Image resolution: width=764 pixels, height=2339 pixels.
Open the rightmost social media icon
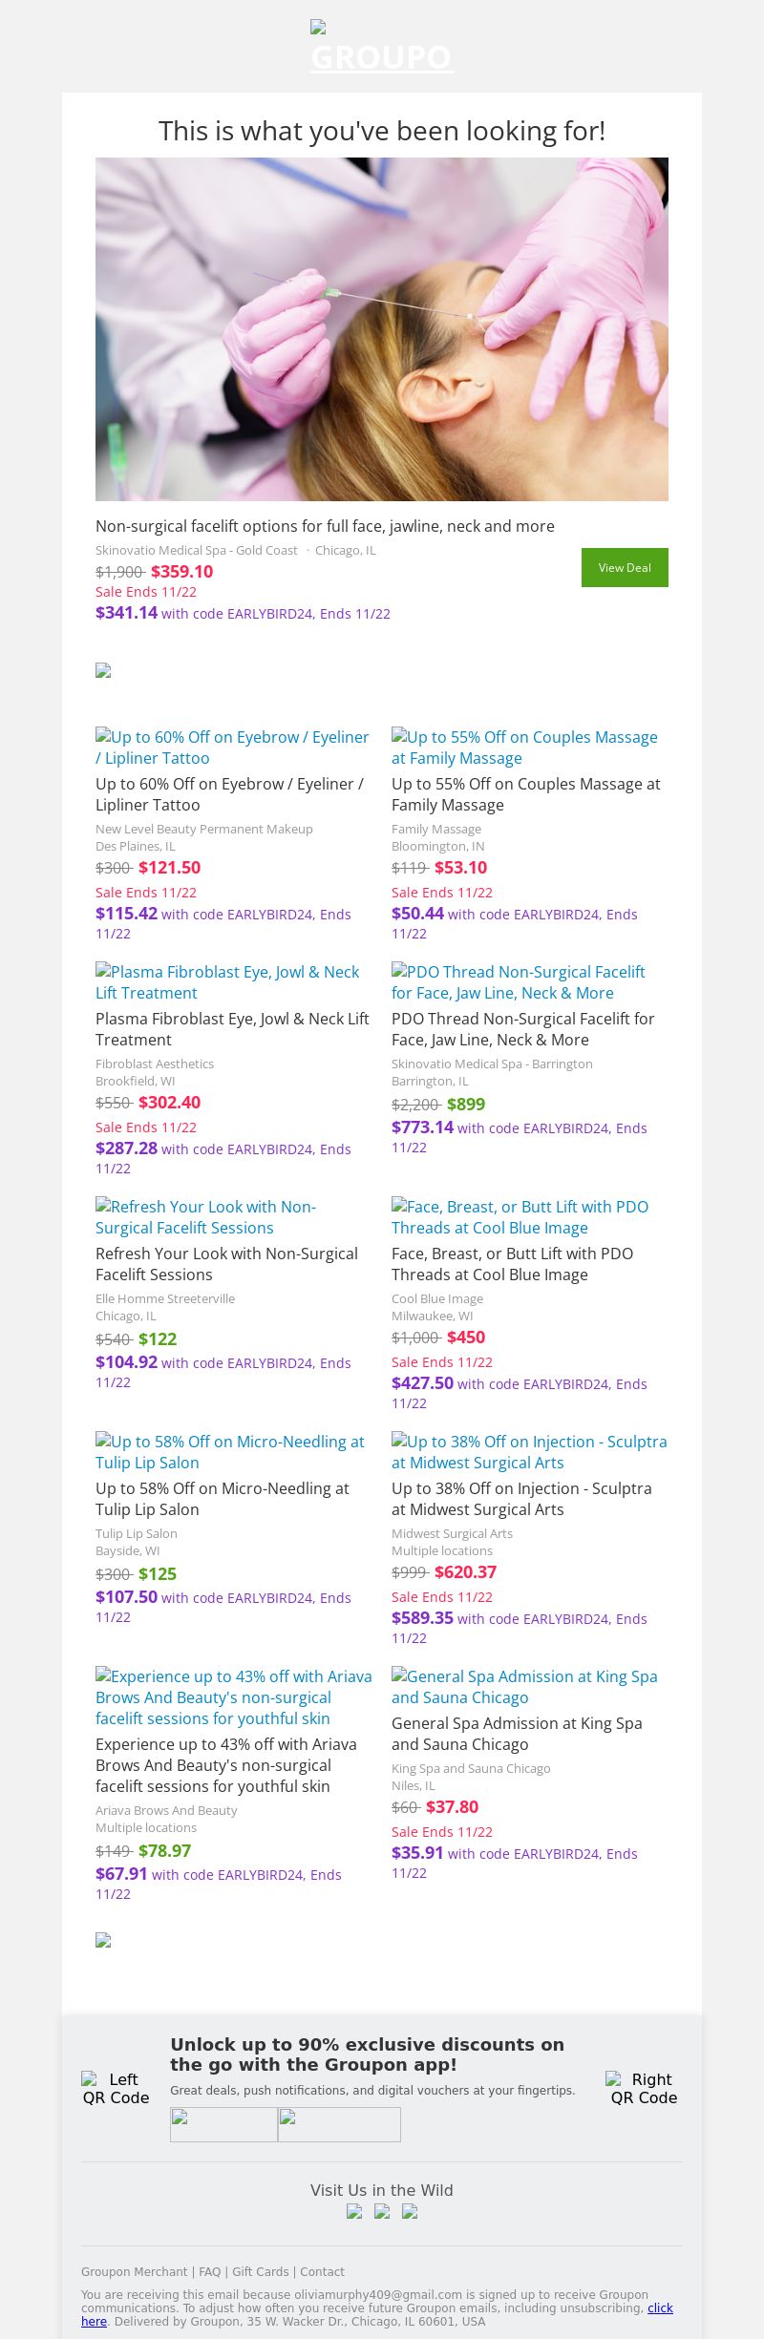[410, 2212]
